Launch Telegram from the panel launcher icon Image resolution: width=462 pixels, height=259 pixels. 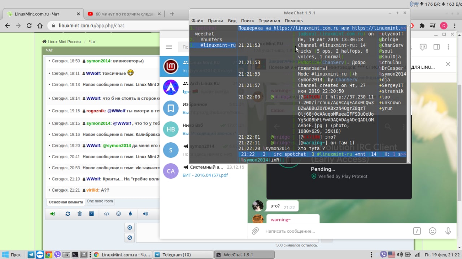[31, 255]
